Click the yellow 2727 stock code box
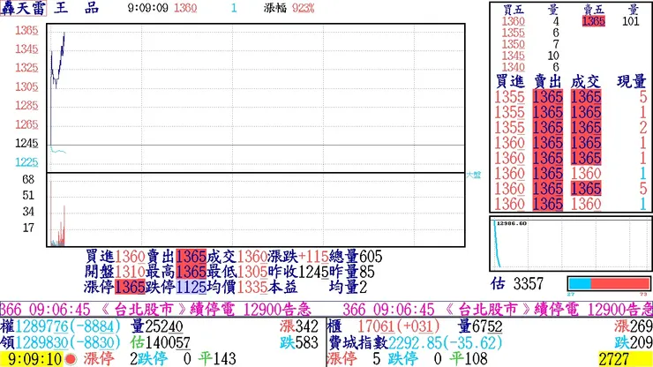The image size is (653, 367). tap(626, 359)
